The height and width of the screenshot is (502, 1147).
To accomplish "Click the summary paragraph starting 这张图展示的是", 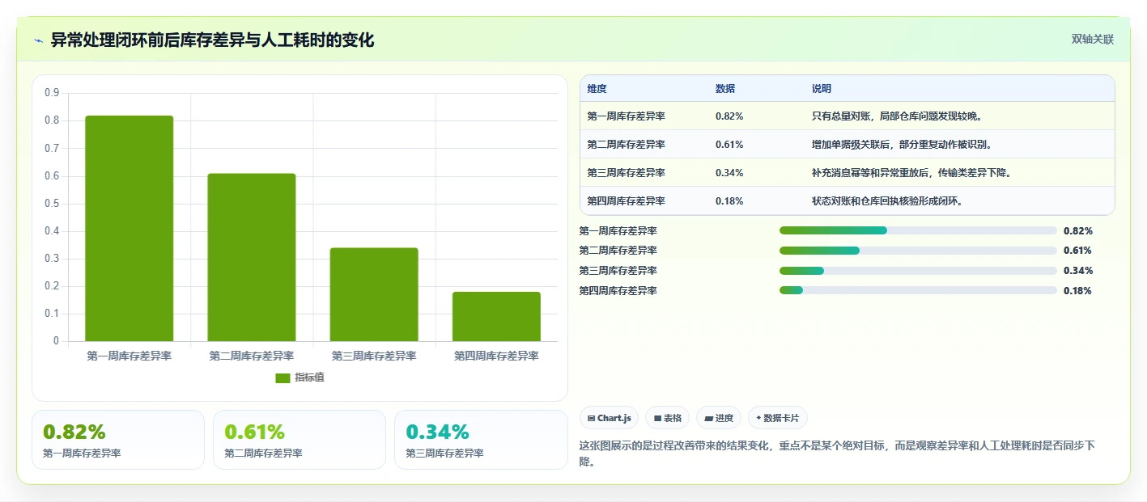I will coord(837,455).
